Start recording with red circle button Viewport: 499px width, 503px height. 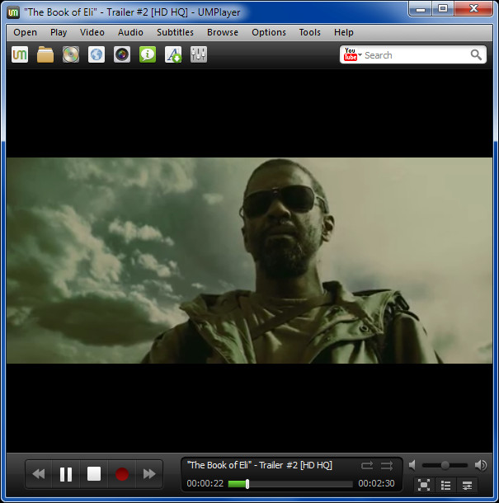122,474
